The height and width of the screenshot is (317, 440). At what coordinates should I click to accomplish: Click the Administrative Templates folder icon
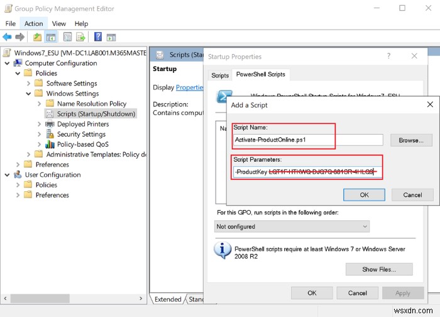click(x=39, y=154)
